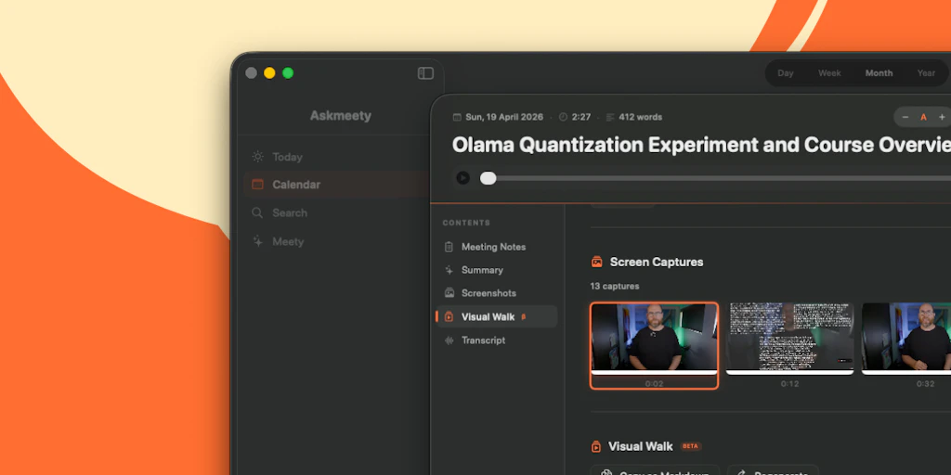Screen dimensions: 951x475
Task: Click the Today sun icon
Action: [x=258, y=156]
